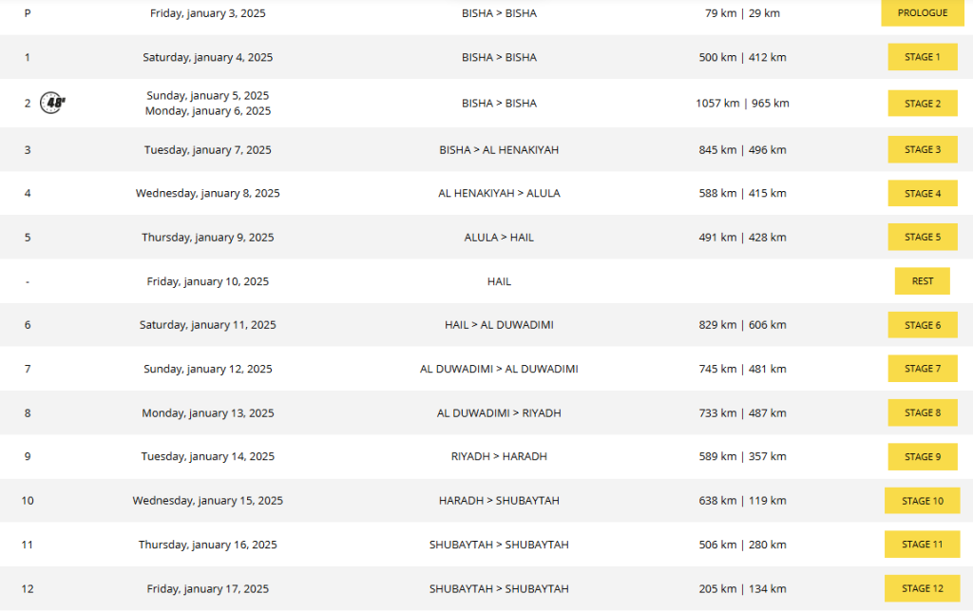Open STAGE 4 details
Image resolution: width=973 pixels, height=613 pixels.
click(x=922, y=193)
